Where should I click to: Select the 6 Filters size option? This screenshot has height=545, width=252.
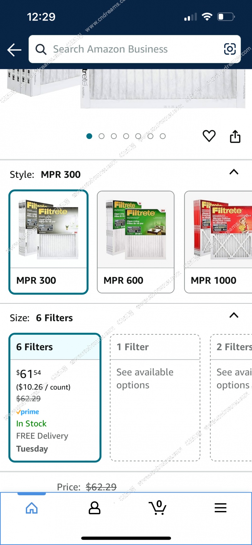(55, 398)
